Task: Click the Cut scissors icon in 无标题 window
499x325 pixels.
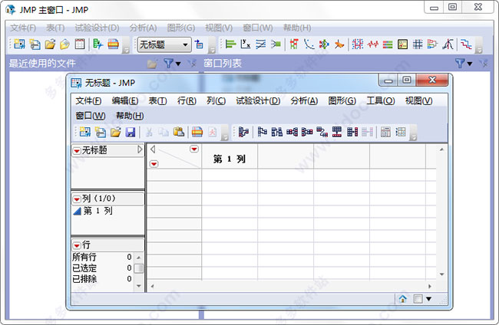Action: (149, 132)
